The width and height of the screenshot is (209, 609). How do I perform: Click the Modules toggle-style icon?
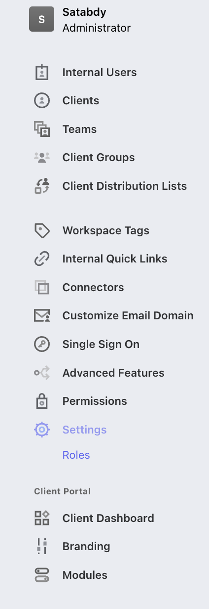pos(42,575)
